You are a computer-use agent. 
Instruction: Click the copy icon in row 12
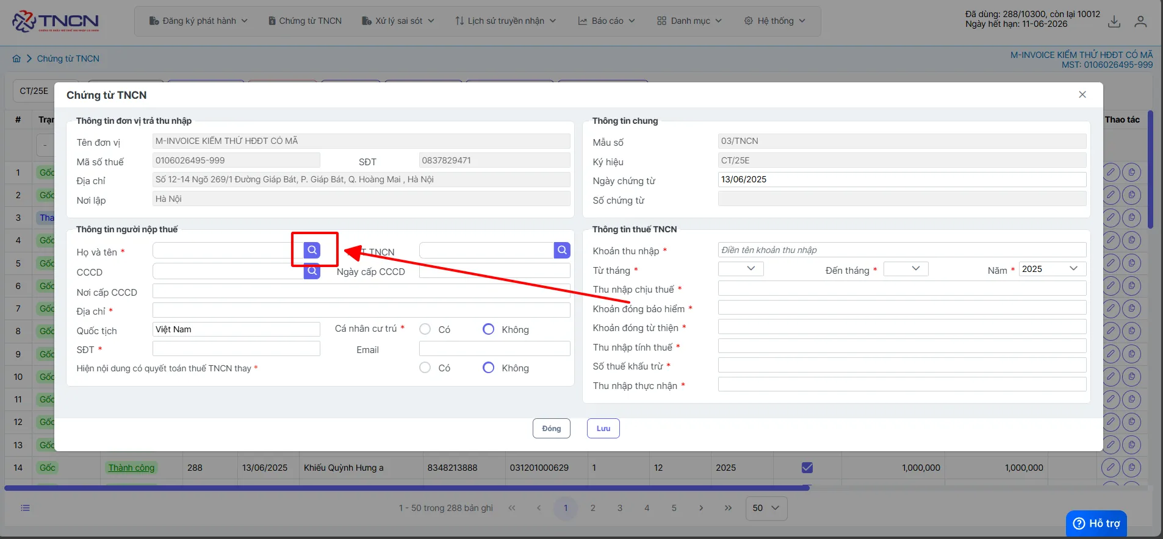(1131, 422)
